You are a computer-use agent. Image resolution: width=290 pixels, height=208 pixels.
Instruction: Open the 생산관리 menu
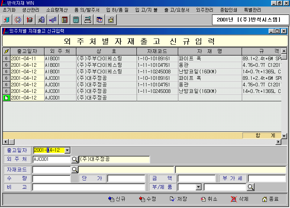[x=30, y=10]
